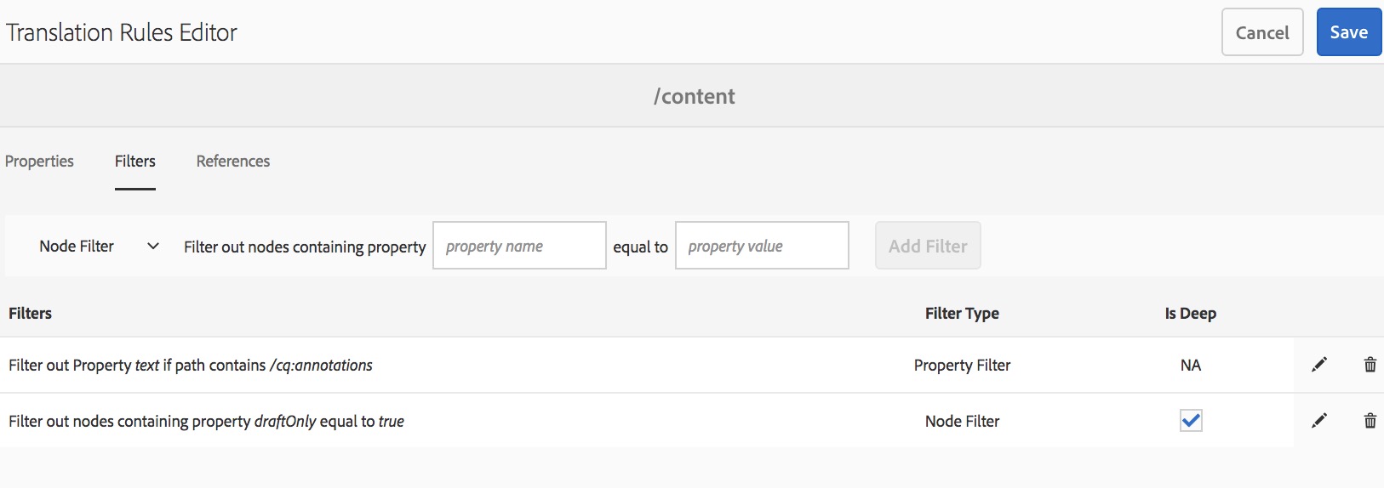
Task: Click the Cancel button
Action: point(1261,32)
